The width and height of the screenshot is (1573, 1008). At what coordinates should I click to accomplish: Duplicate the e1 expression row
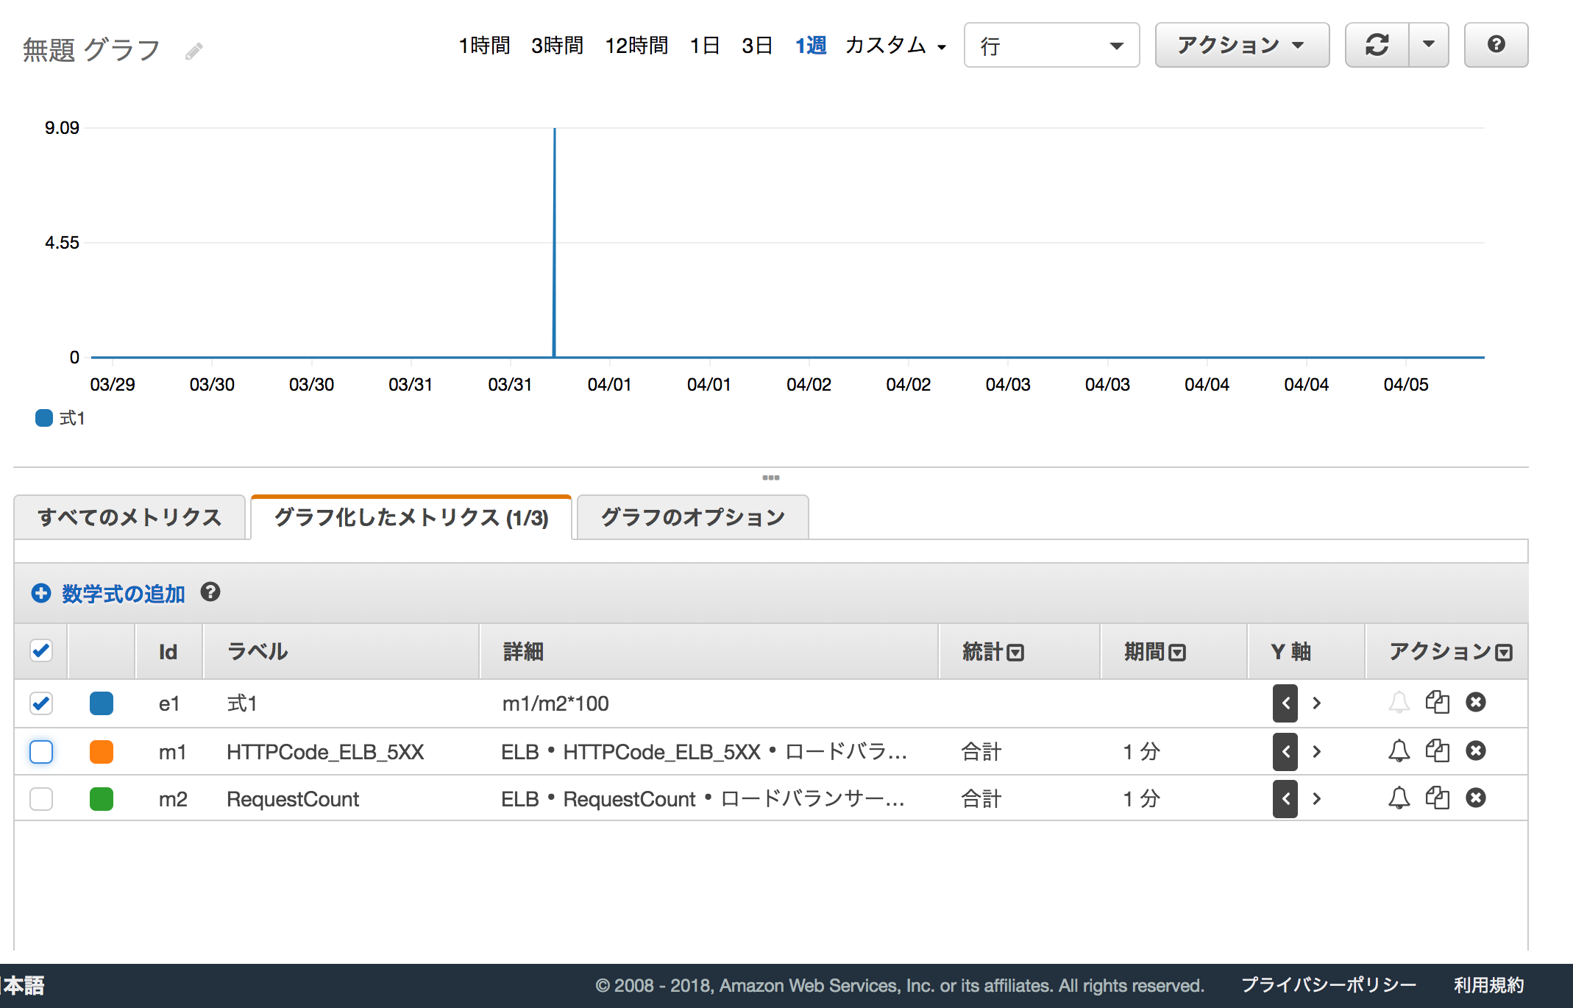click(x=1438, y=703)
